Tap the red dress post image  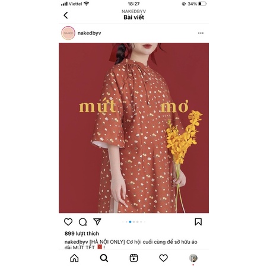click(133, 128)
